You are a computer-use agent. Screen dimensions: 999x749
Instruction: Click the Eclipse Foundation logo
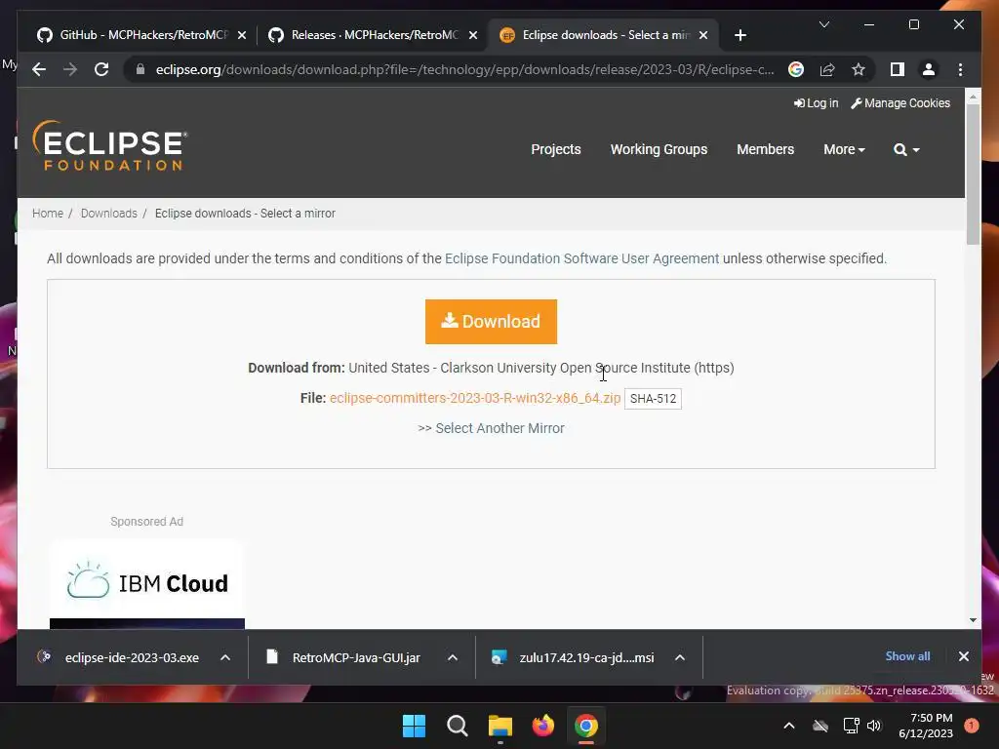tap(109, 146)
